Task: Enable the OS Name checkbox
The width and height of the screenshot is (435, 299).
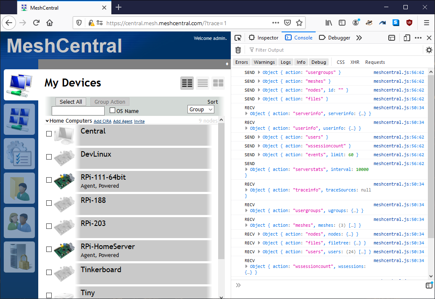Action: [112, 110]
